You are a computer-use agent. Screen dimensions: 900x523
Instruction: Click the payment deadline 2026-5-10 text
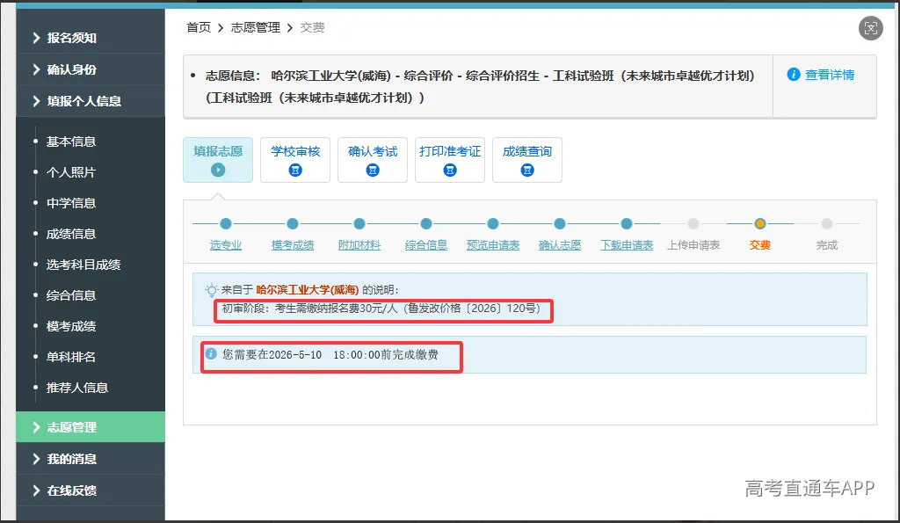[x=330, y=355]
